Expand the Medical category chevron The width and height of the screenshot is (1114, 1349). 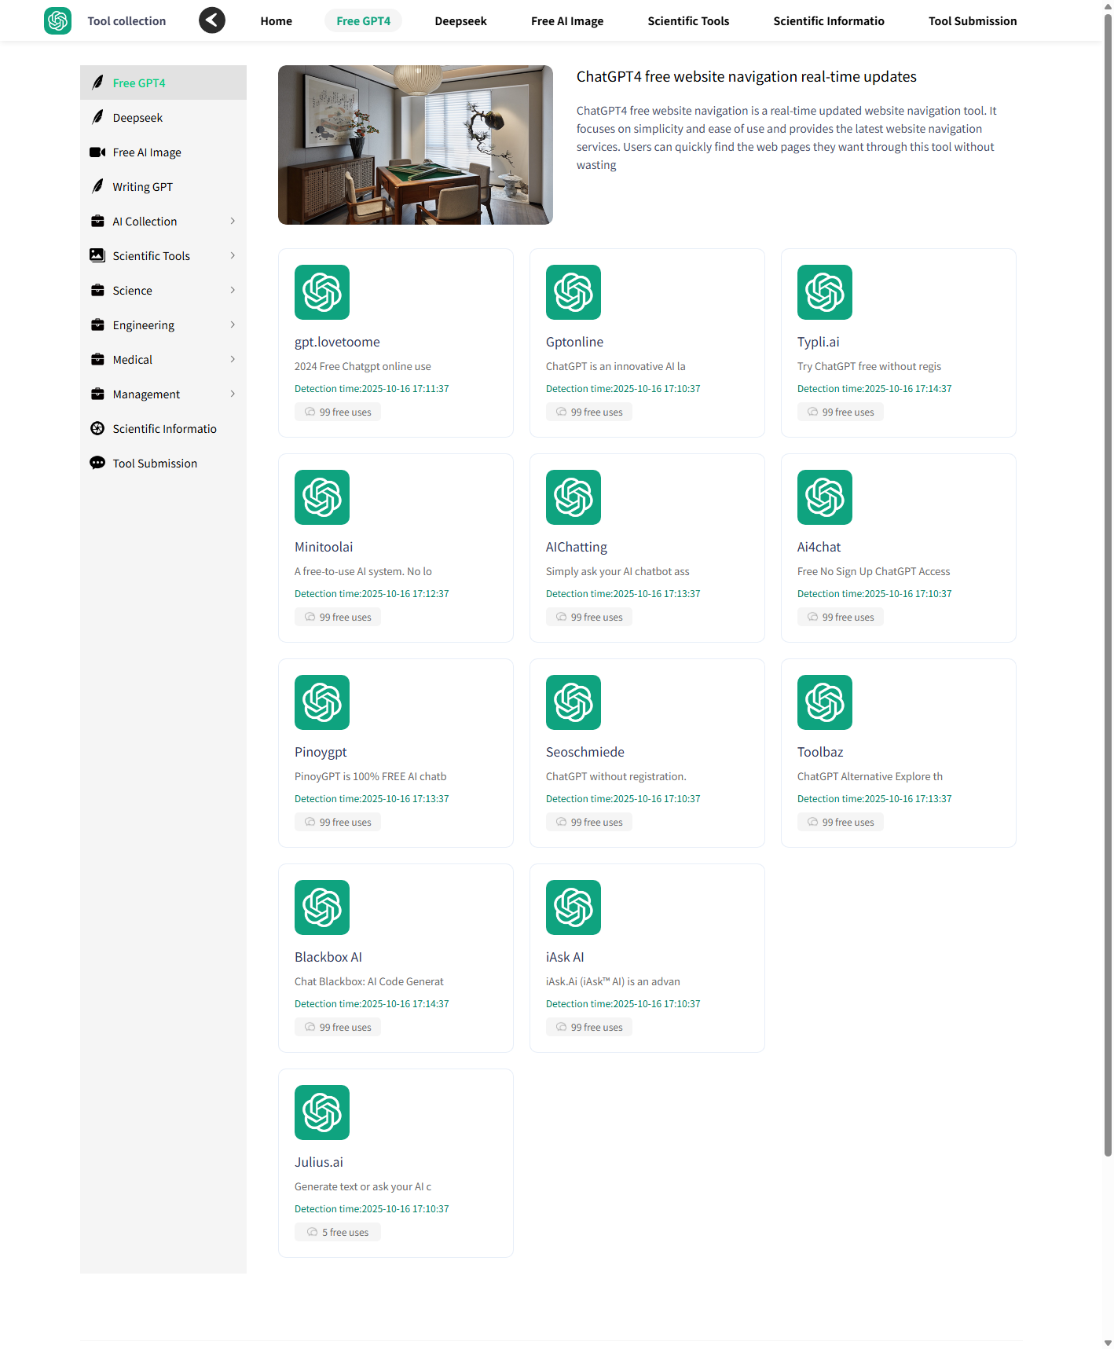coord(233,360)
